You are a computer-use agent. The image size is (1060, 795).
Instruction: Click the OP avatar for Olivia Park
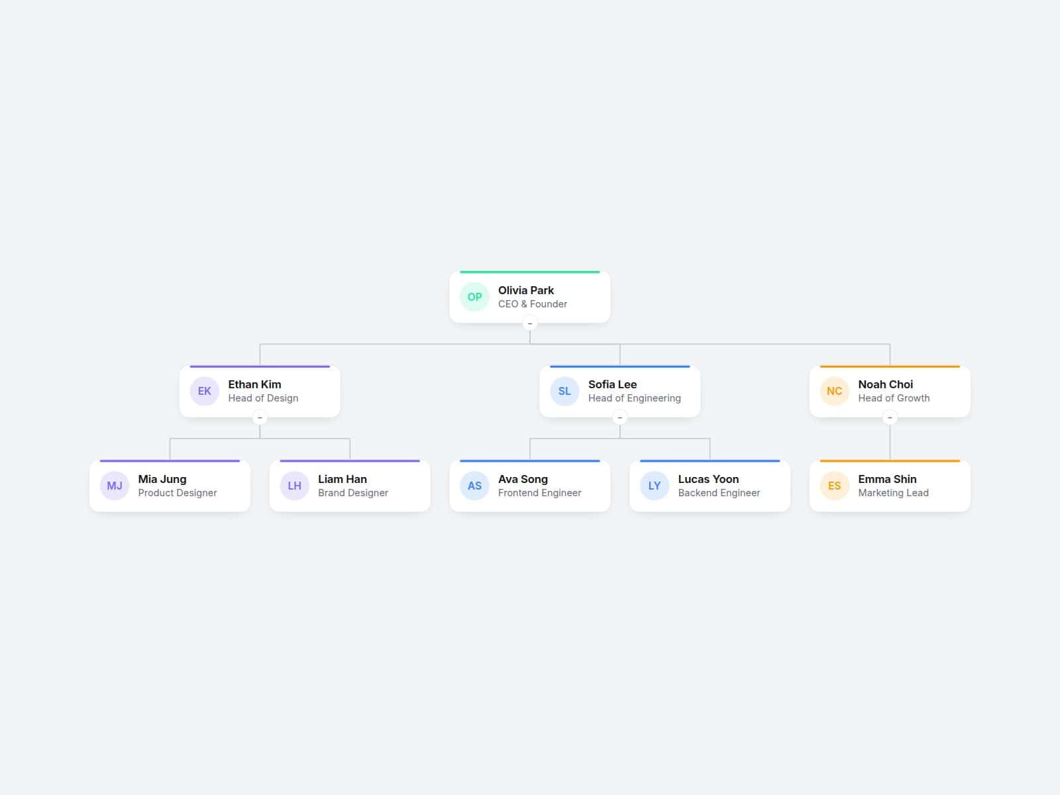point(474,297)
